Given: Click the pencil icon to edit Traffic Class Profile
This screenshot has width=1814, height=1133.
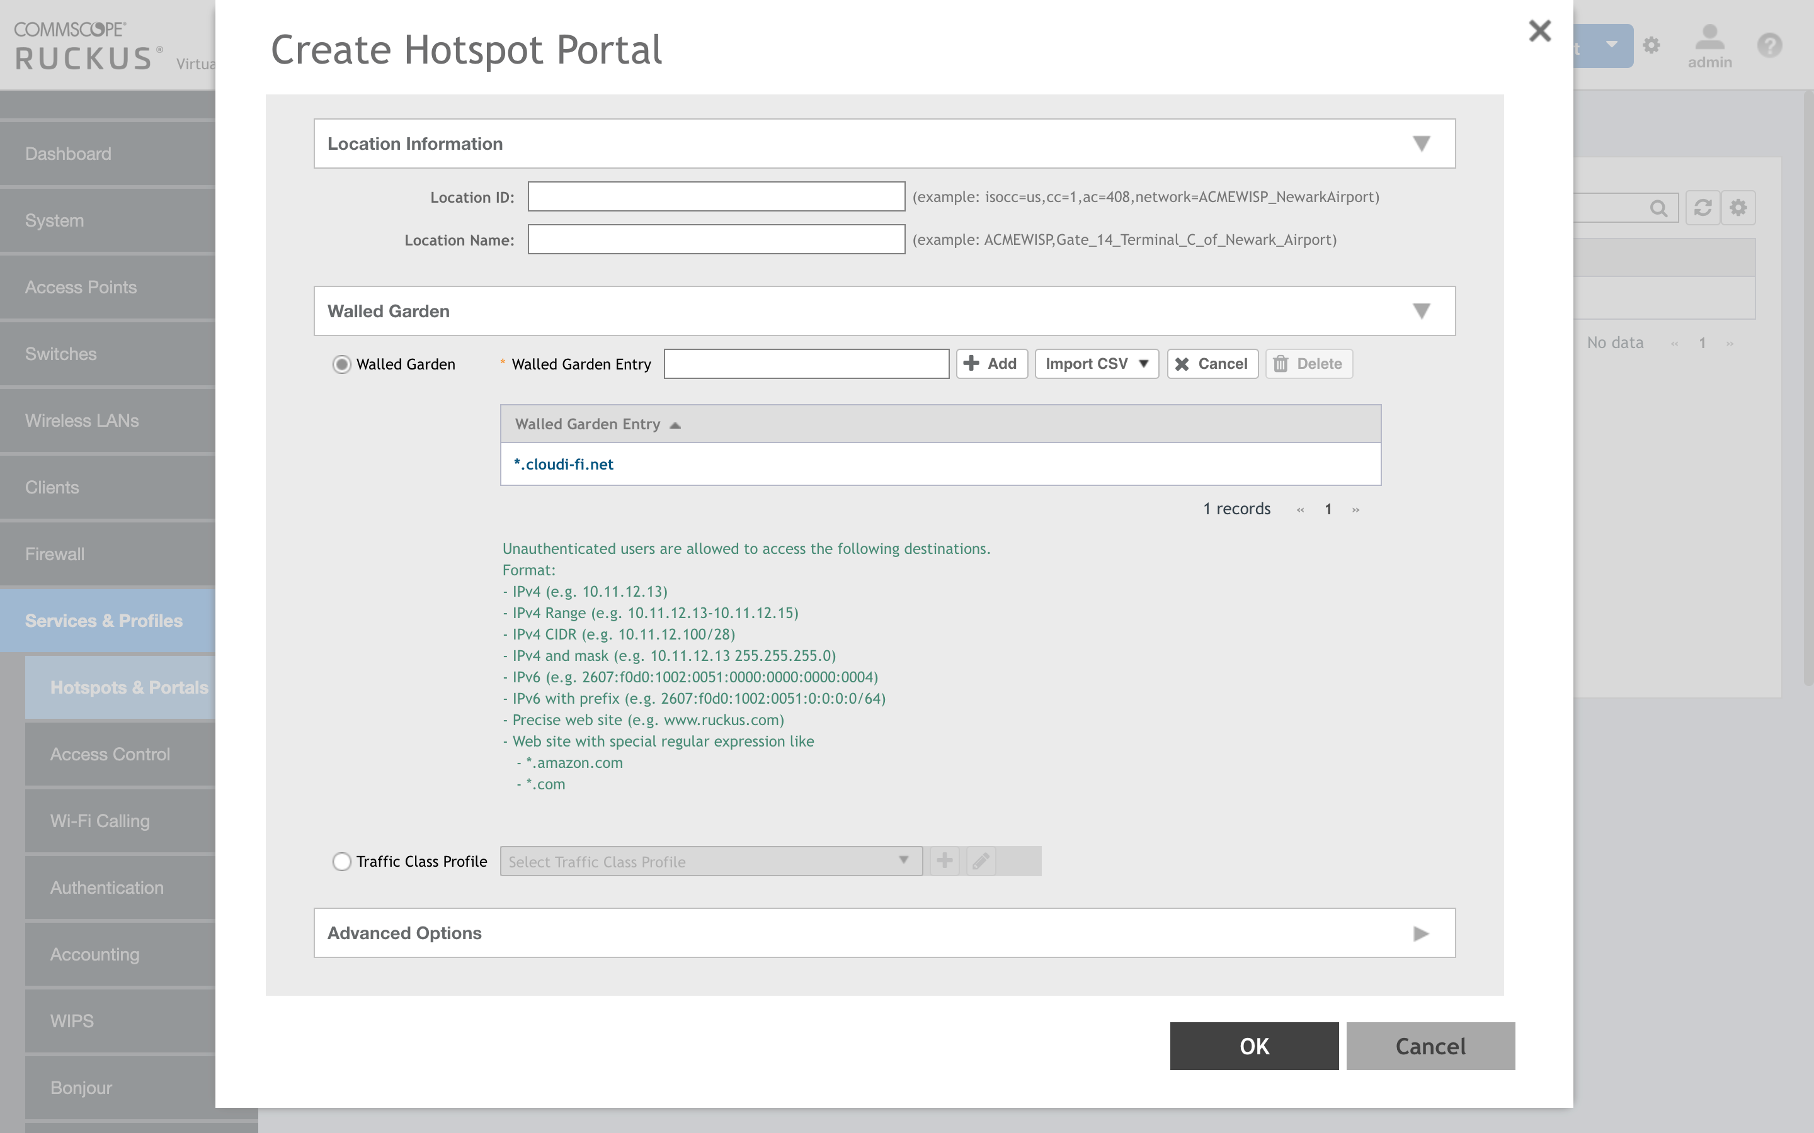Looking at the screenshot, I should 981,861.
